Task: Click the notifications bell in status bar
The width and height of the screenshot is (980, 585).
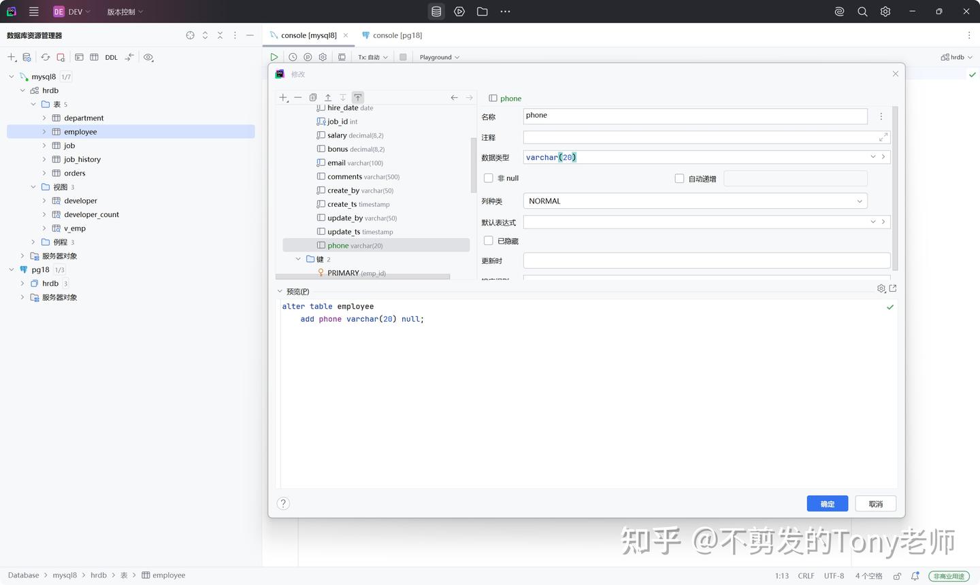Action: pyautogui.click(x=915, y=576)
